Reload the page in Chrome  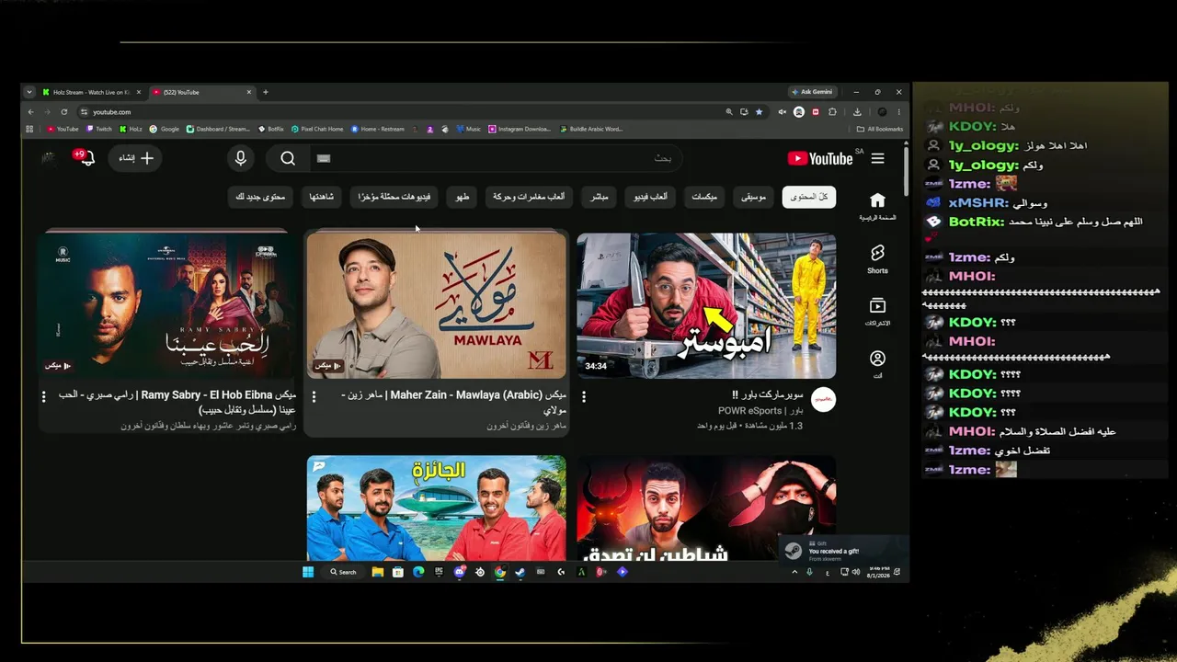[x=63, y=112]
